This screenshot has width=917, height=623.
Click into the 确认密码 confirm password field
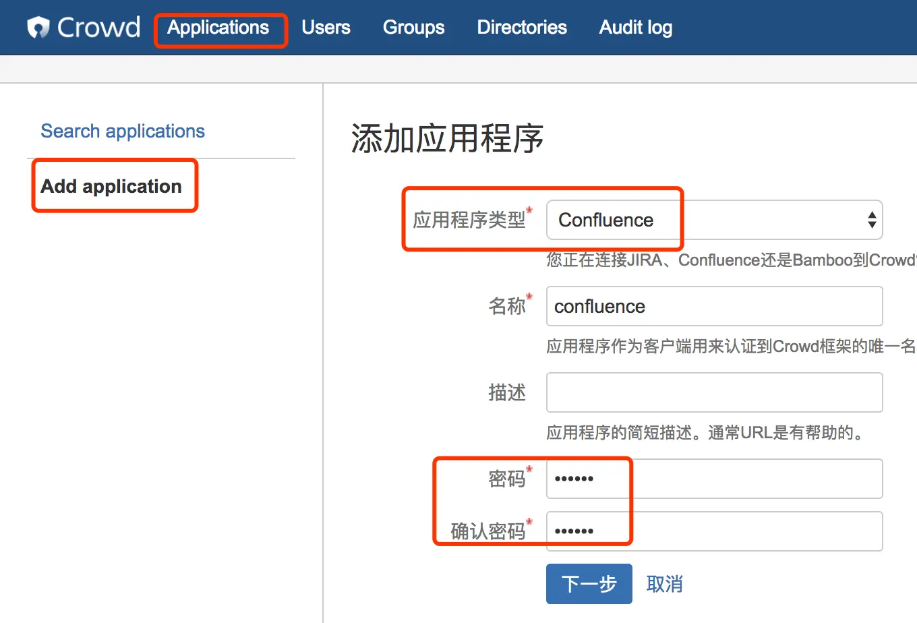pyautogui.click(x=713, y=531)
